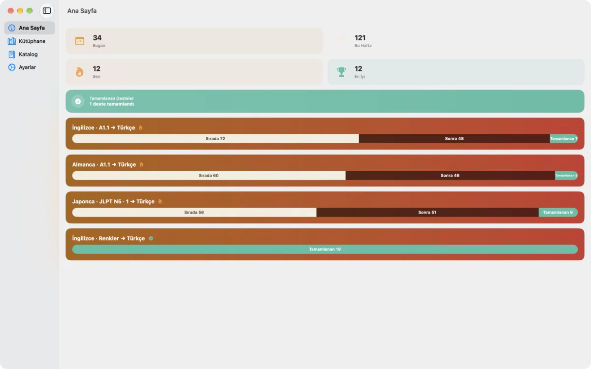Open the İngilizce · A1.1 → Türkçe deck title
The image size is (591, 369).
[103, 127]
